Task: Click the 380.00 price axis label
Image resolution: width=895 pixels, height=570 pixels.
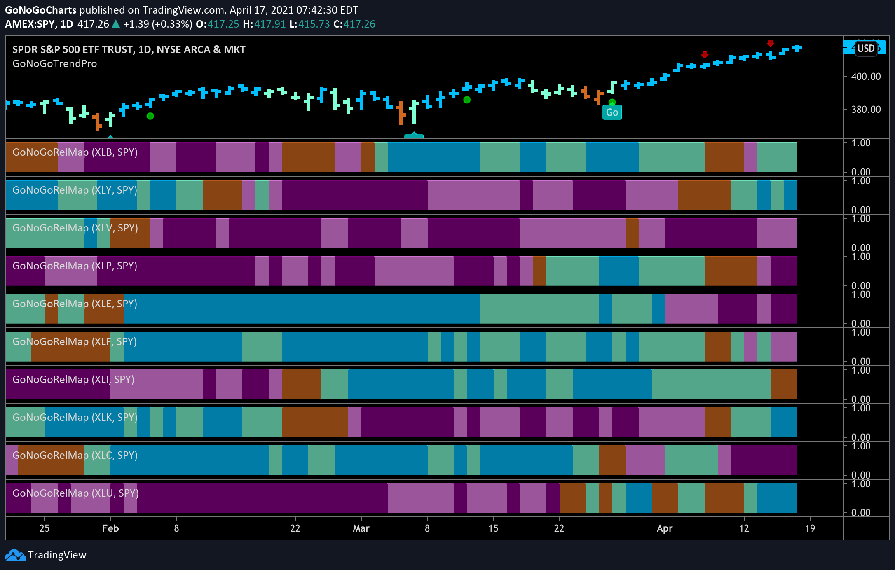Action: [866, 110]
